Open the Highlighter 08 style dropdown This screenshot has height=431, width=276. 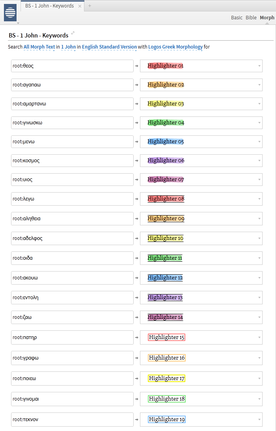259,199
